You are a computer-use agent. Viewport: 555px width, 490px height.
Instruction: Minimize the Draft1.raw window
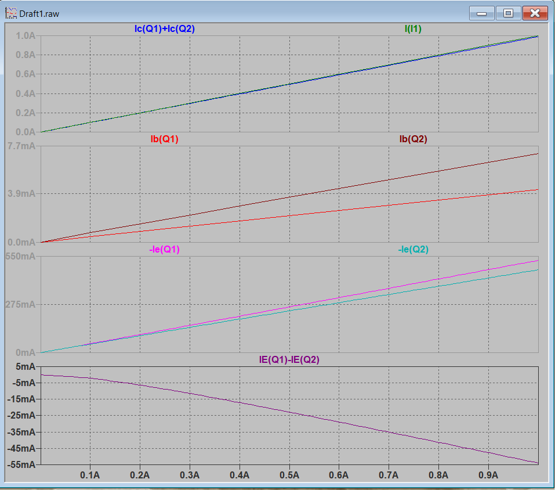click(x=482, y=13)
